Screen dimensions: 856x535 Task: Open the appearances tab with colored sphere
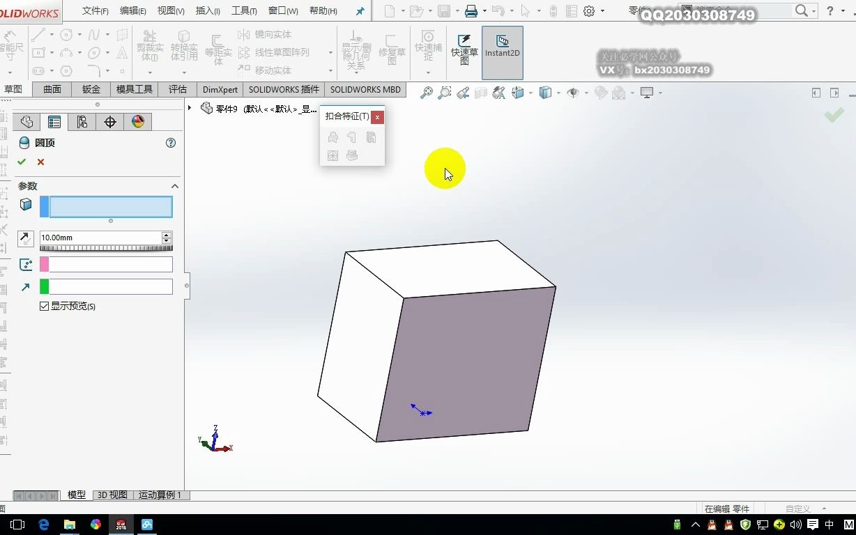click(x=137, y=121)
